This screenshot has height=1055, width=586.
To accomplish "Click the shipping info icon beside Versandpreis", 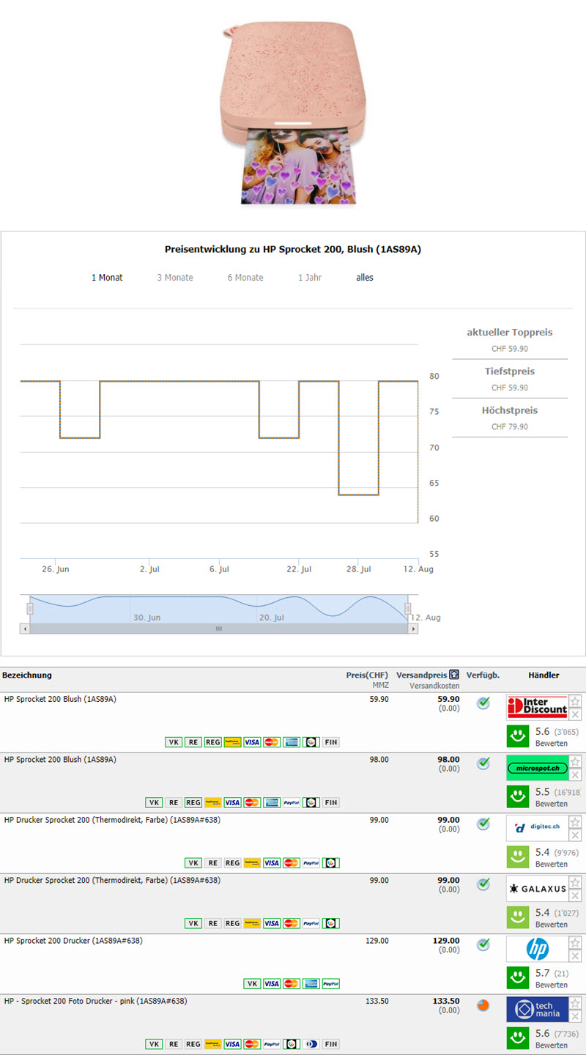I will pyautogui.click(x=454, y=675).
